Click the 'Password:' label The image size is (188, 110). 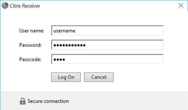coord(30,45)
